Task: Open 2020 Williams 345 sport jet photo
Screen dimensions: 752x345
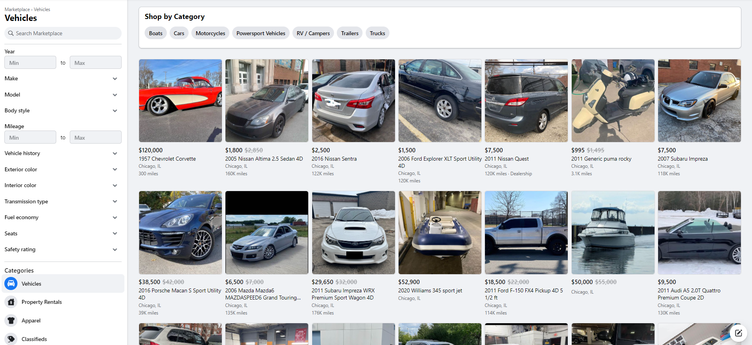Action: click(440, 233)
